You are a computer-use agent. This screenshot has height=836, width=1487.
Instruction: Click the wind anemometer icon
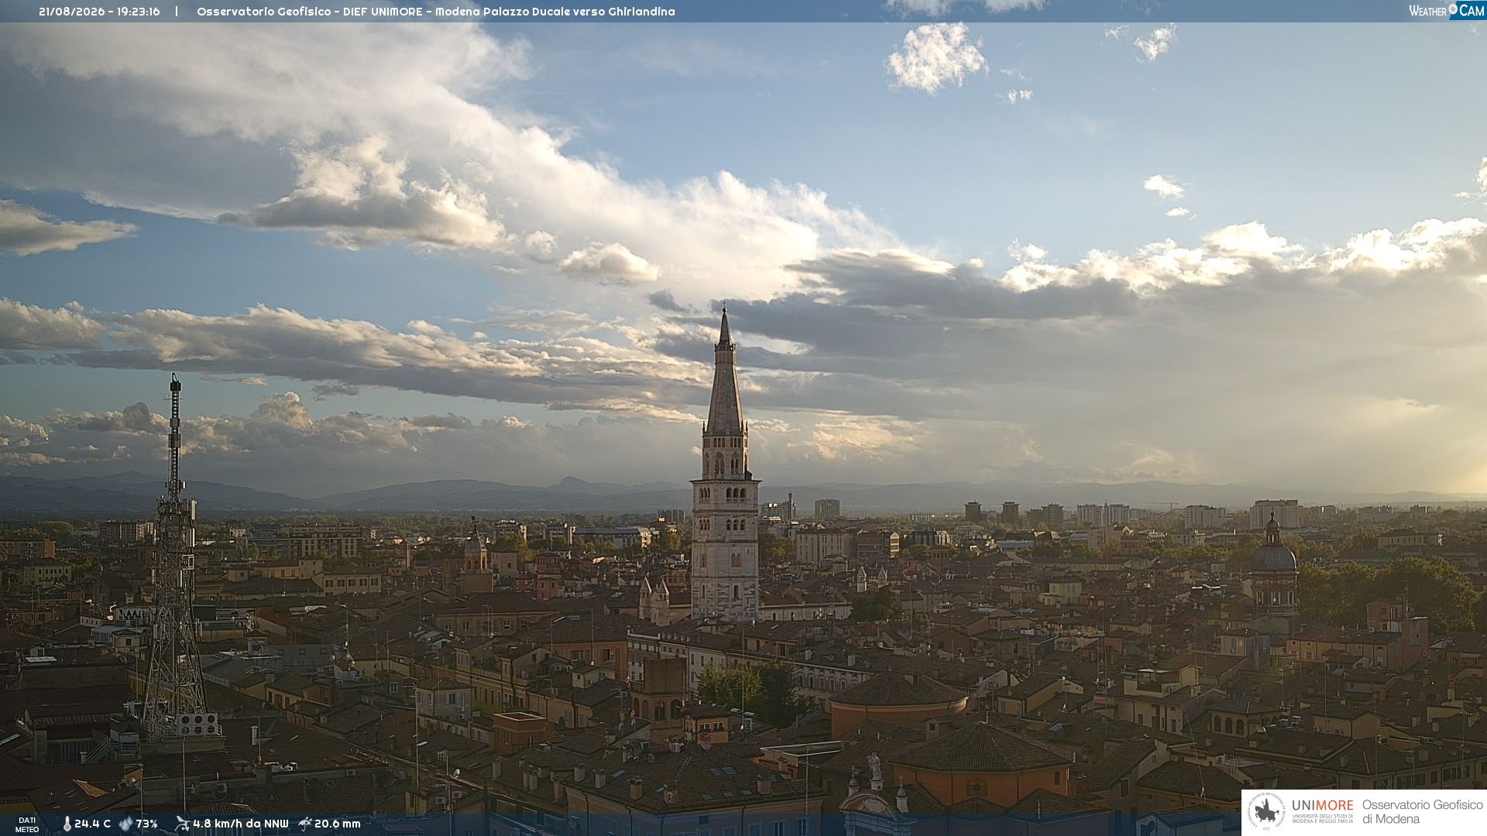[182, 824]
